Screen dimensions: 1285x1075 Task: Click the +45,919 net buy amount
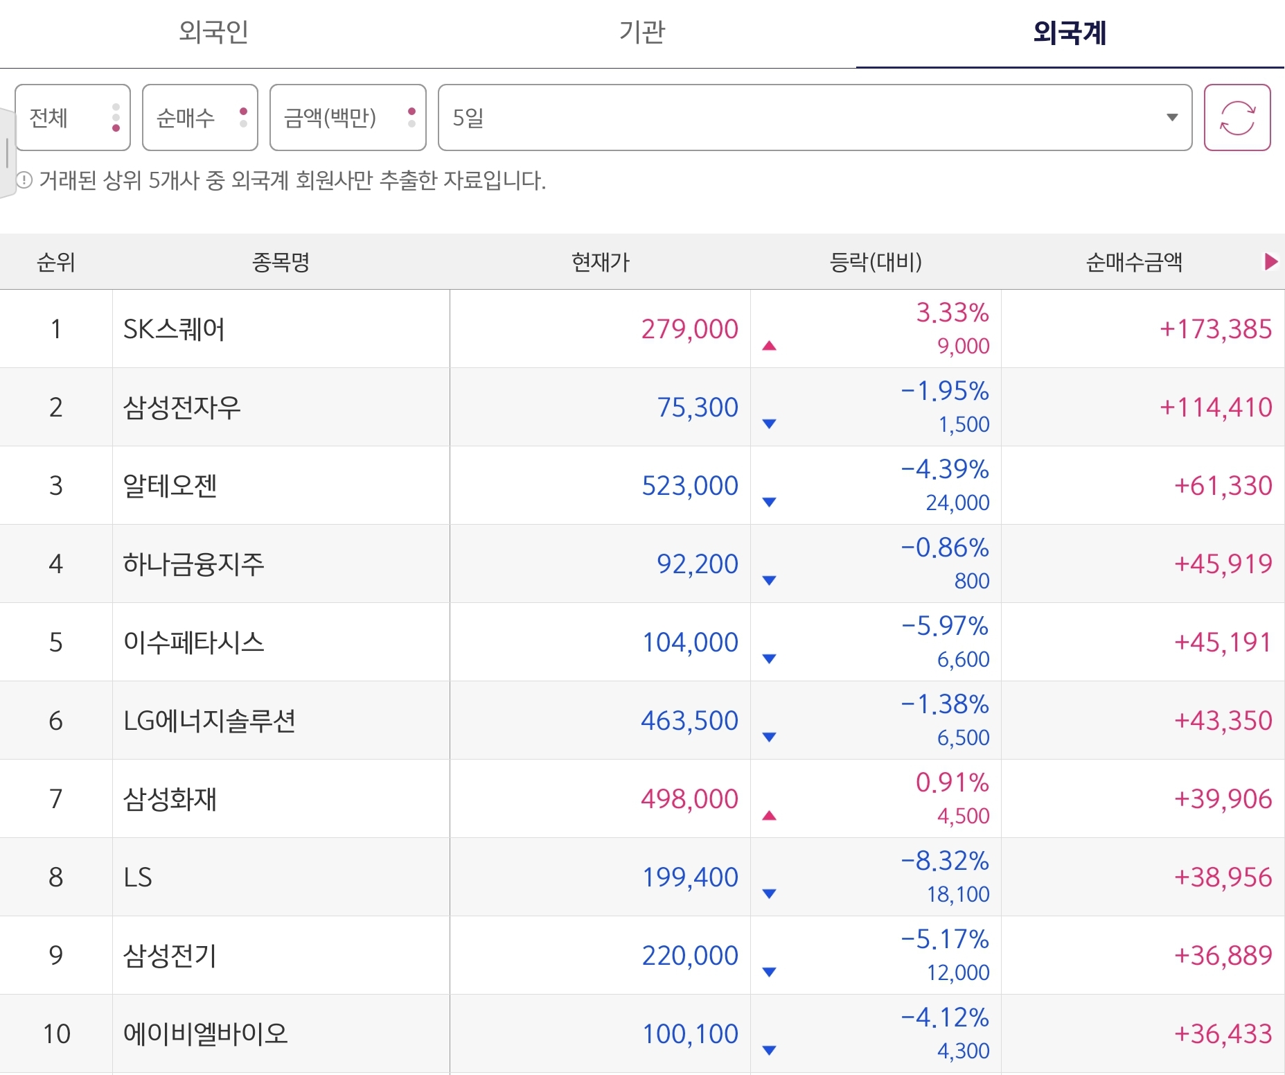1223,564
